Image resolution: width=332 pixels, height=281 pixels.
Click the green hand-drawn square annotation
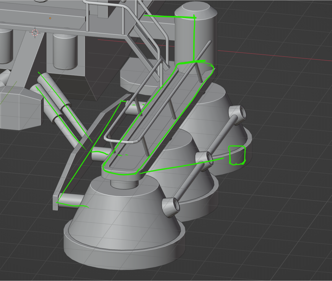(x=237, y=155)
